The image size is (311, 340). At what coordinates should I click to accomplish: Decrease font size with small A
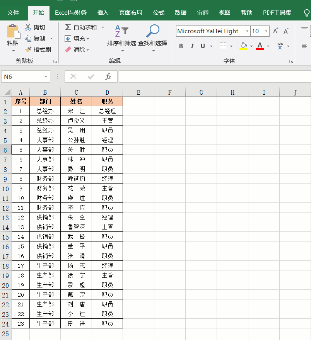click(286, 31)
